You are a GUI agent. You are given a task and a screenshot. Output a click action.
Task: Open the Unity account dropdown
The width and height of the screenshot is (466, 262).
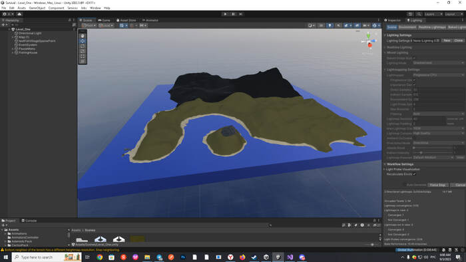tap(8, 14)
